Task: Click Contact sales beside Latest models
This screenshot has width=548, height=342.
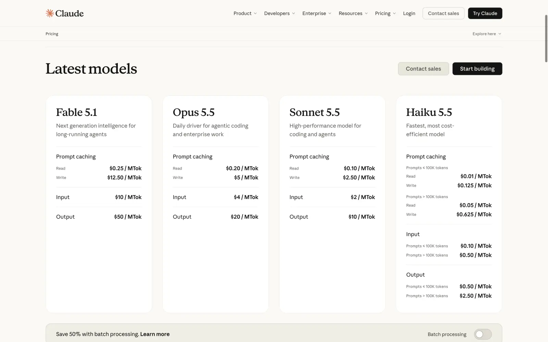Action: (x=423, y=69)
